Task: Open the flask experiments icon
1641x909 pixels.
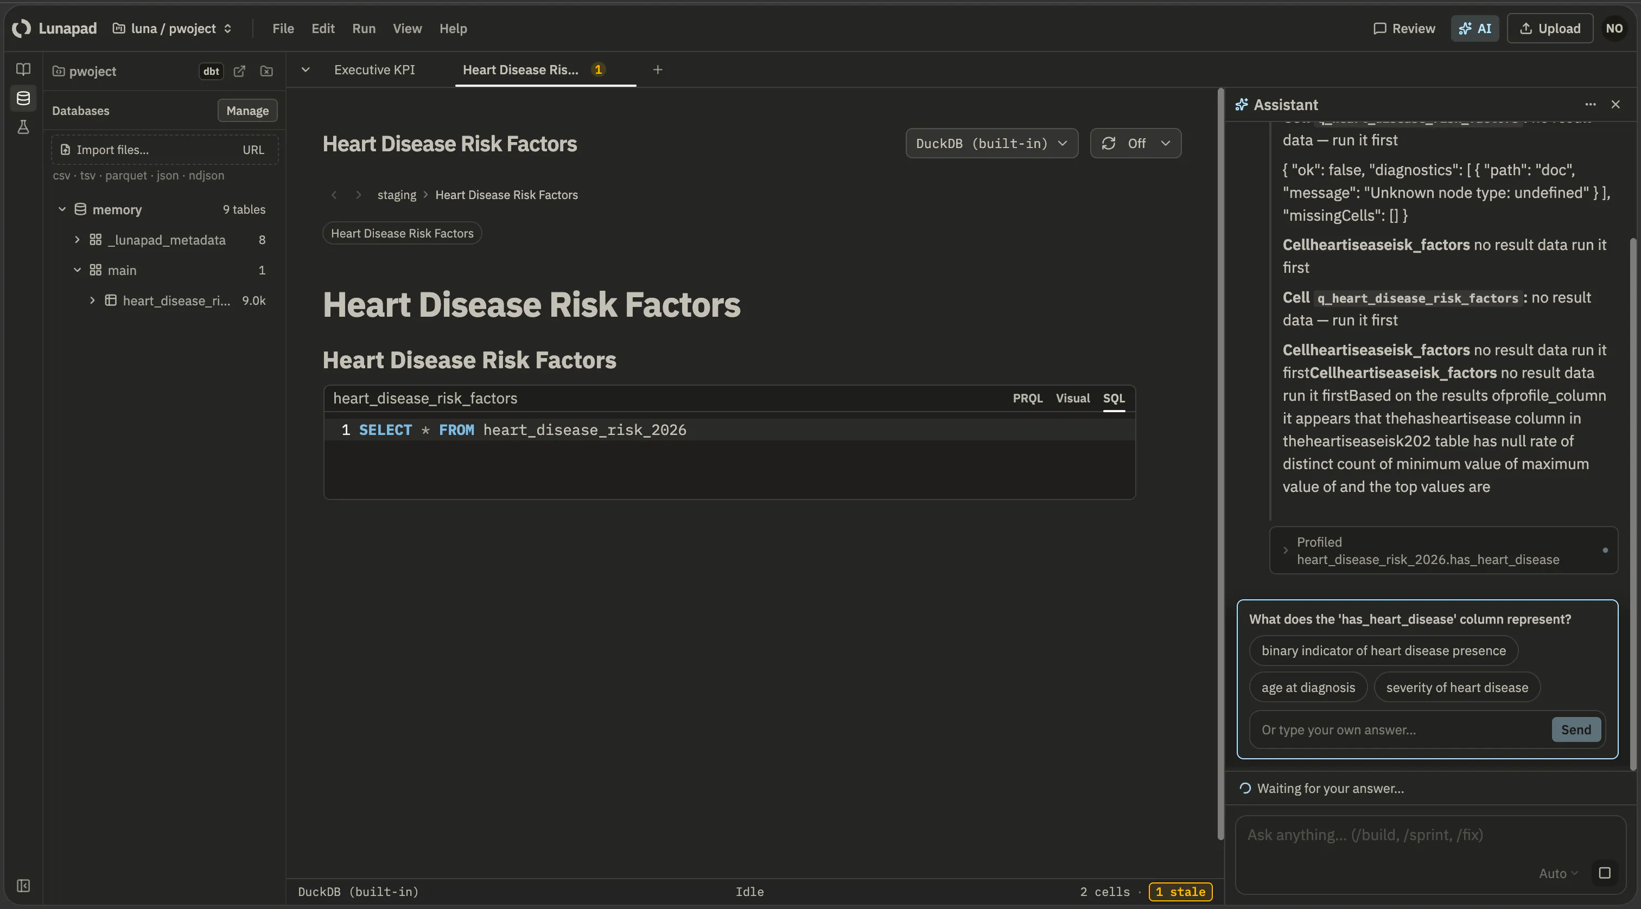Action: tap(23, 127)
